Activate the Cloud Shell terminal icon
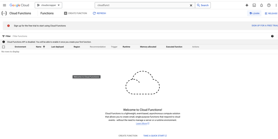 pyautogui.click(x=254, y=5)
